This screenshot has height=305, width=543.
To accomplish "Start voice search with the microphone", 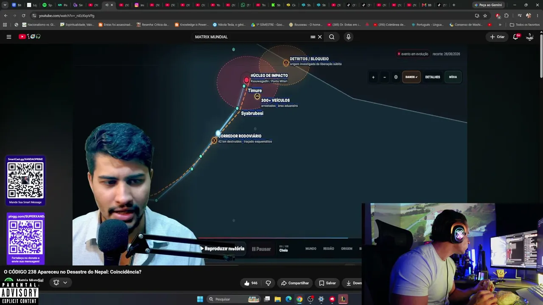I will [348, 37].
